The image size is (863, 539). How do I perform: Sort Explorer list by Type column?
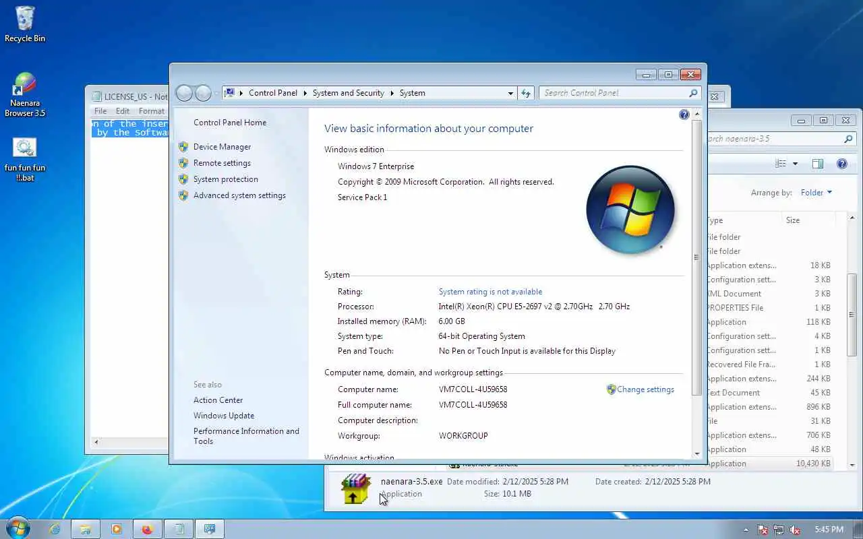coord(744,220)
